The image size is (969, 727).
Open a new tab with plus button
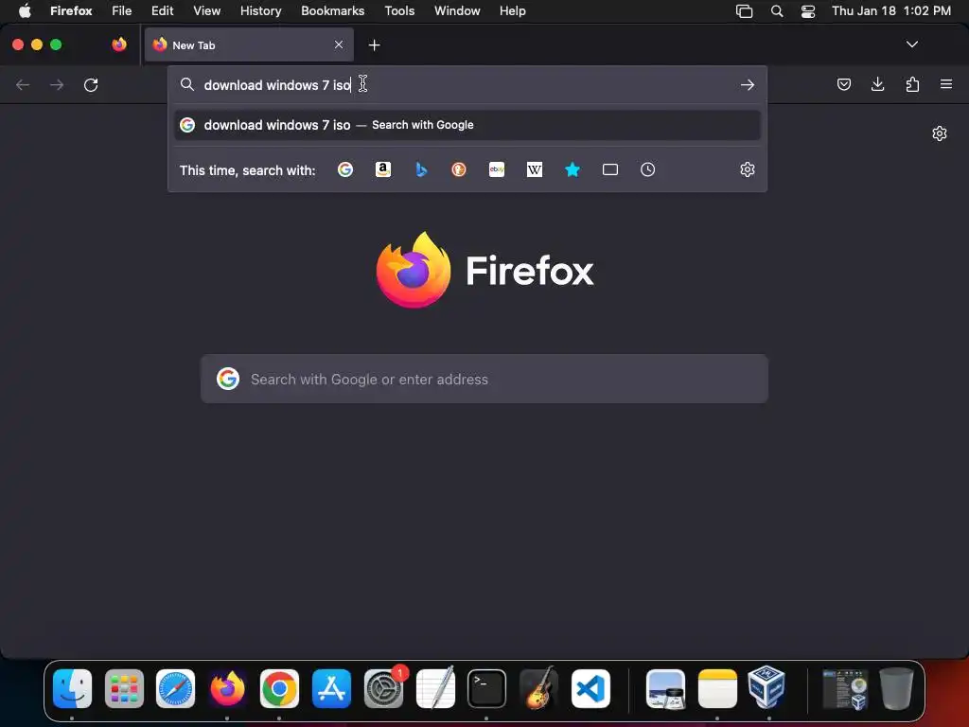374,45
